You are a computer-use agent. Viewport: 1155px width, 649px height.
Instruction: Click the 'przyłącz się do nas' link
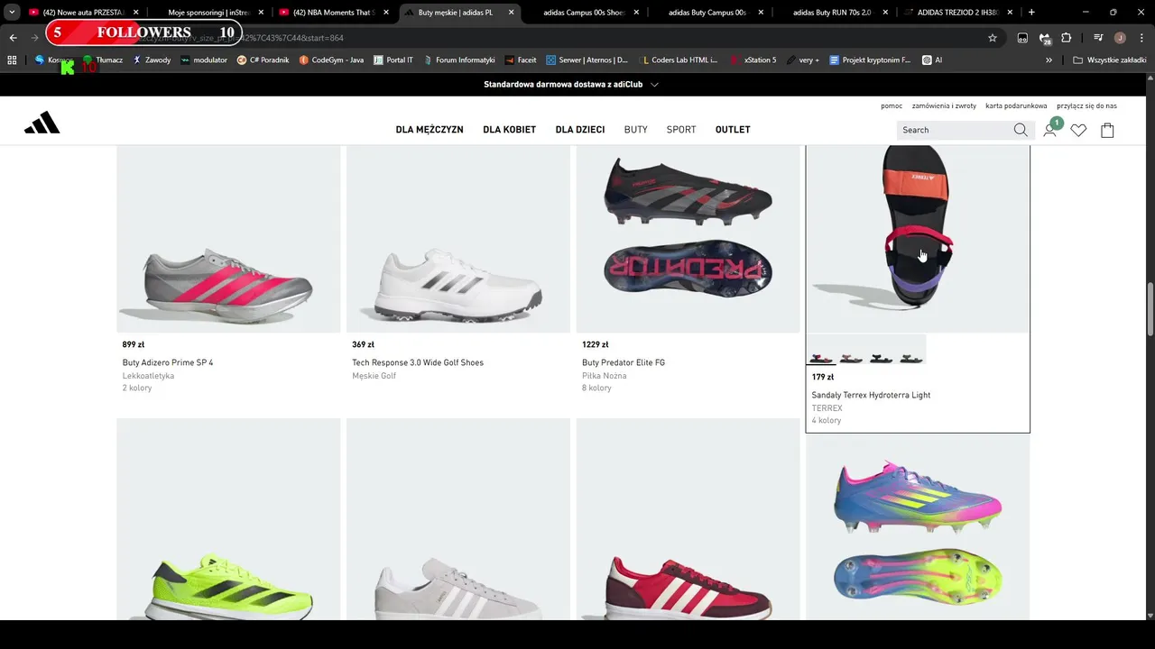pyautogui.click(x=1087, y=105)
